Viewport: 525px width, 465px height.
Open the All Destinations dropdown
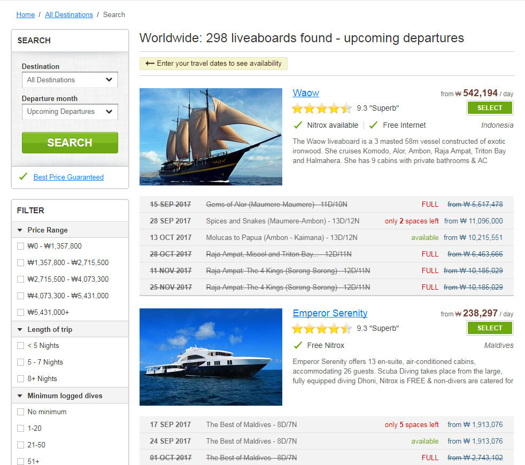(70, 80)
